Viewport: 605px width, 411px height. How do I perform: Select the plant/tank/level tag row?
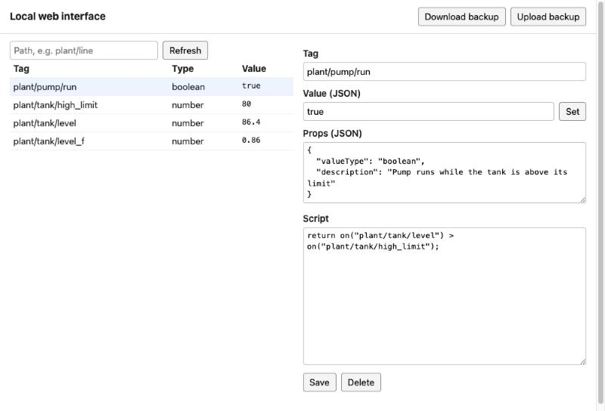click(x=151, y=123)
